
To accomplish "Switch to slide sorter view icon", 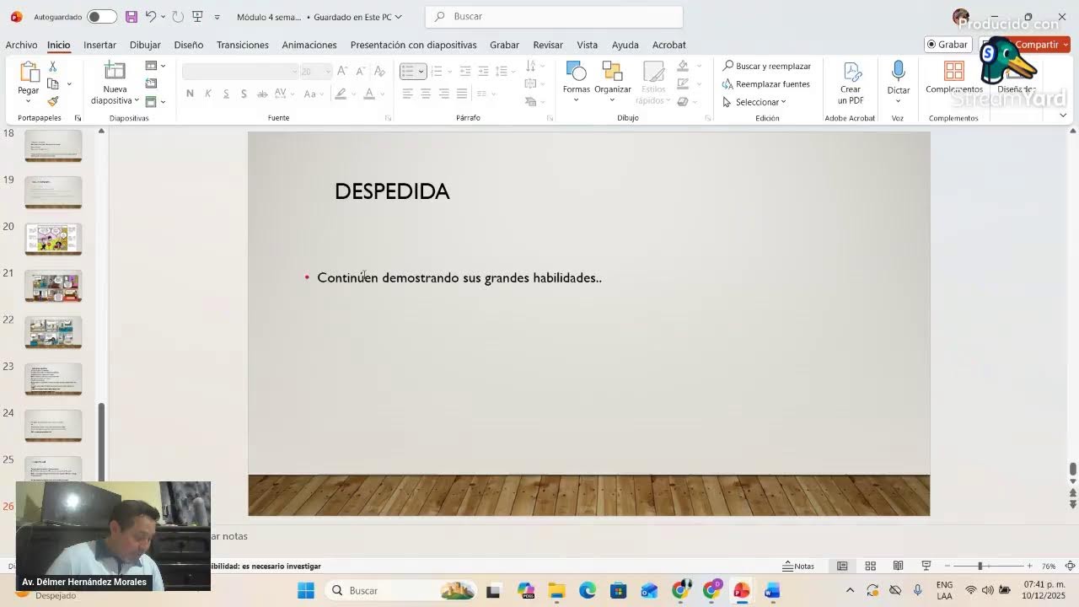I will 871,566.
